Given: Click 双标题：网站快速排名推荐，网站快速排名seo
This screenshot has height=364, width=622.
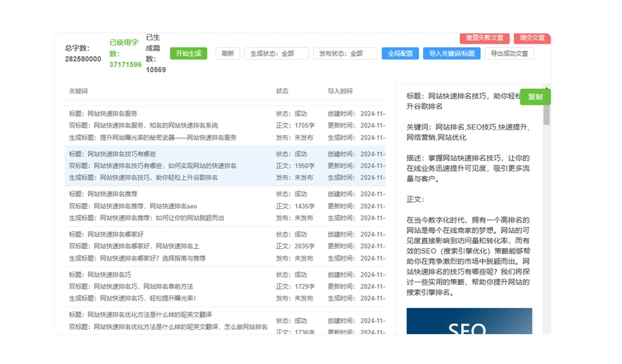Looking at the screenshot, I should point(133,206).
